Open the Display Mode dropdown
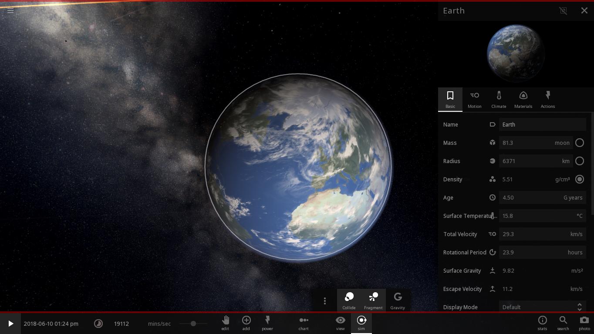The height and width of the screenshot is (334, 594). (542, 307)
